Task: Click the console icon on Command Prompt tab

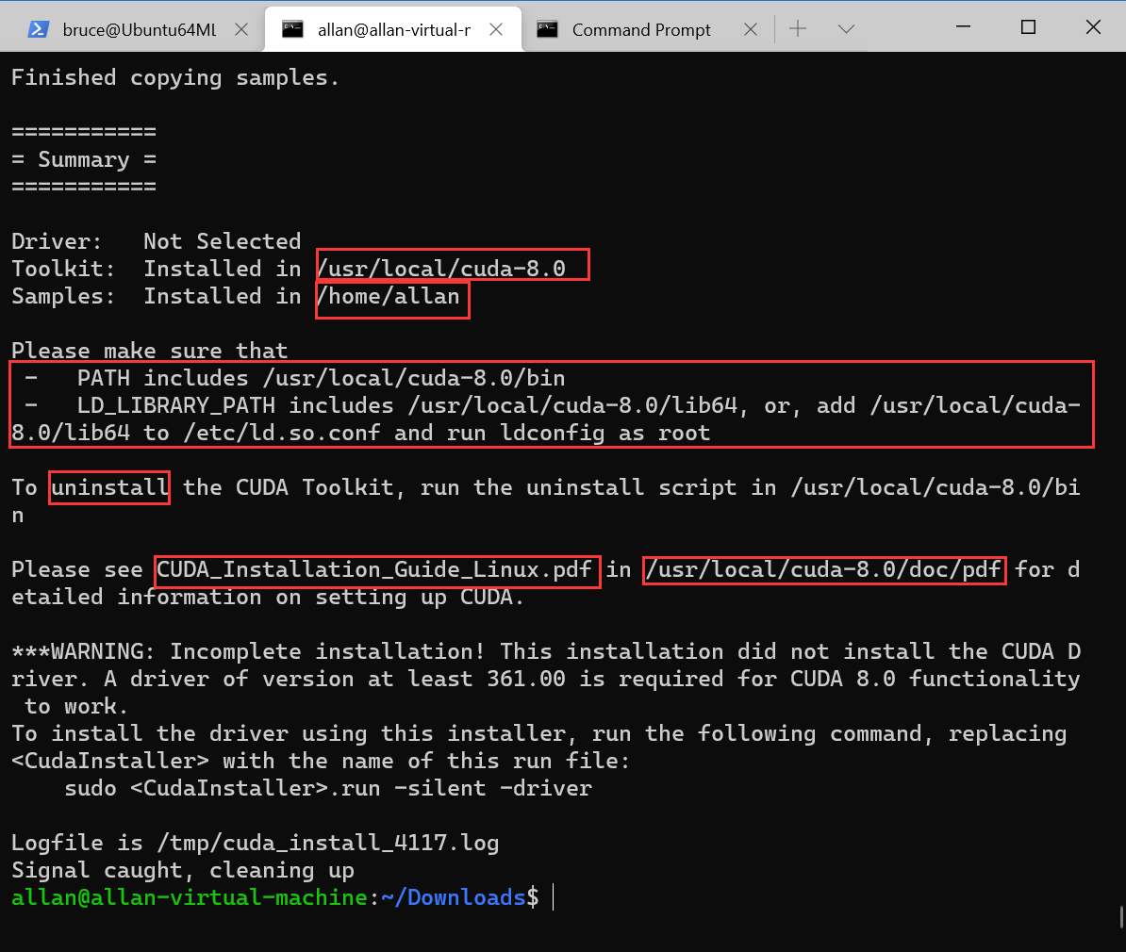Action: [547, 29]
